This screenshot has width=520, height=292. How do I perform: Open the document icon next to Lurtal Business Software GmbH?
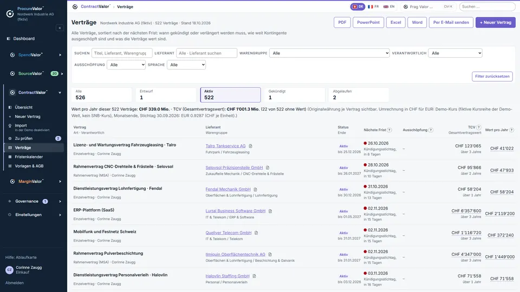click(x=270, y=211)
